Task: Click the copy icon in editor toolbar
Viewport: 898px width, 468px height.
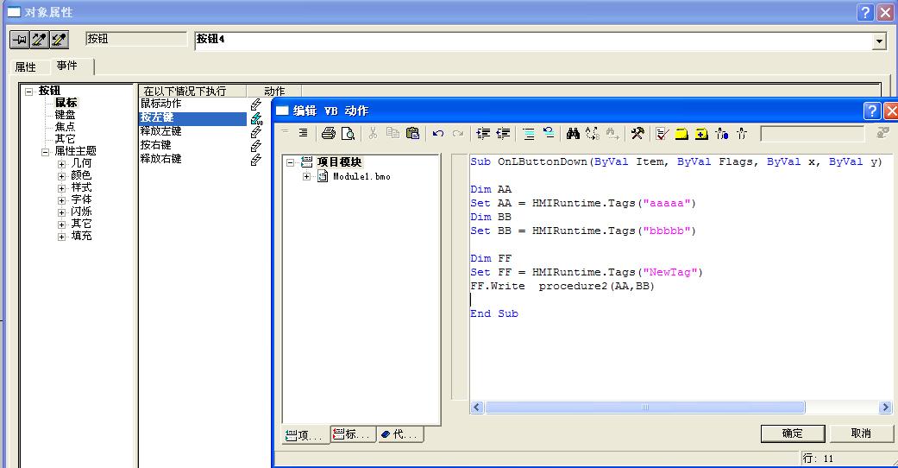Action: [x=392, y=134]
